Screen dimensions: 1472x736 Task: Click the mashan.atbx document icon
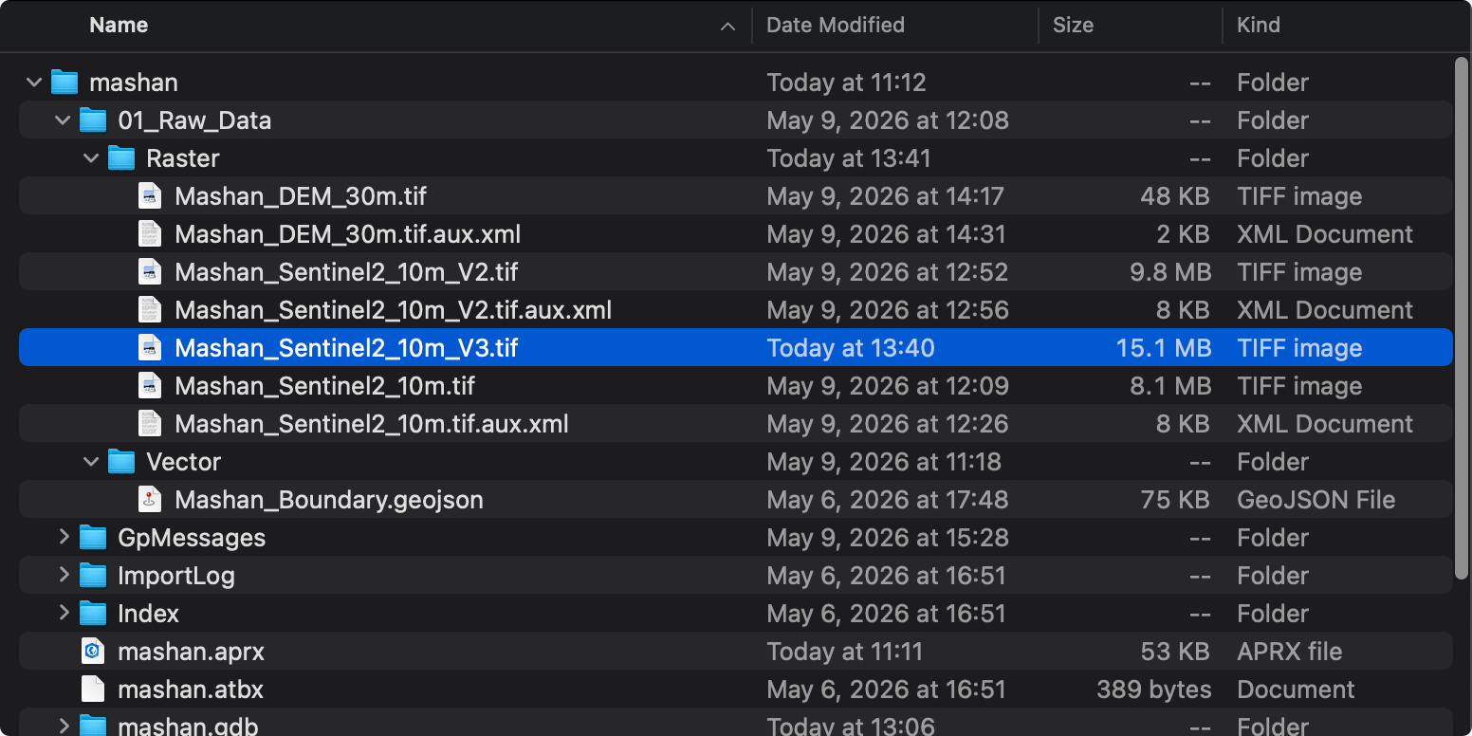pos(92,690)
